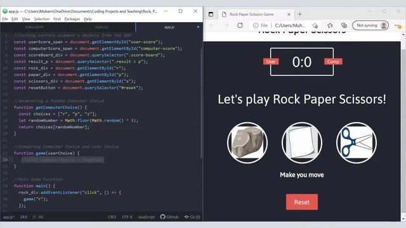Open the File menu in Atom

coord(5,19)
